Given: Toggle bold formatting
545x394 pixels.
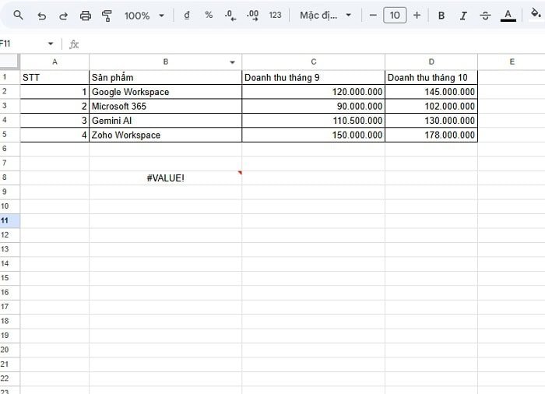Looking at the screenshot, I should tap(441, 16).
